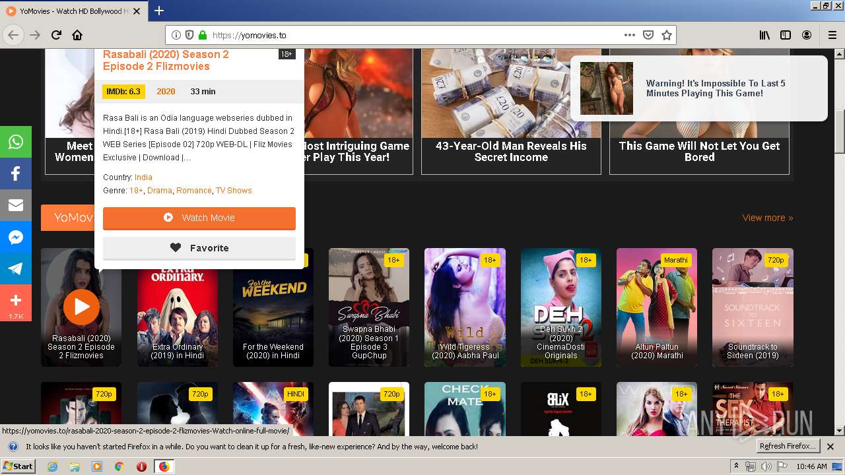Click the volume icon in system tray

click(x=766, y=466)
